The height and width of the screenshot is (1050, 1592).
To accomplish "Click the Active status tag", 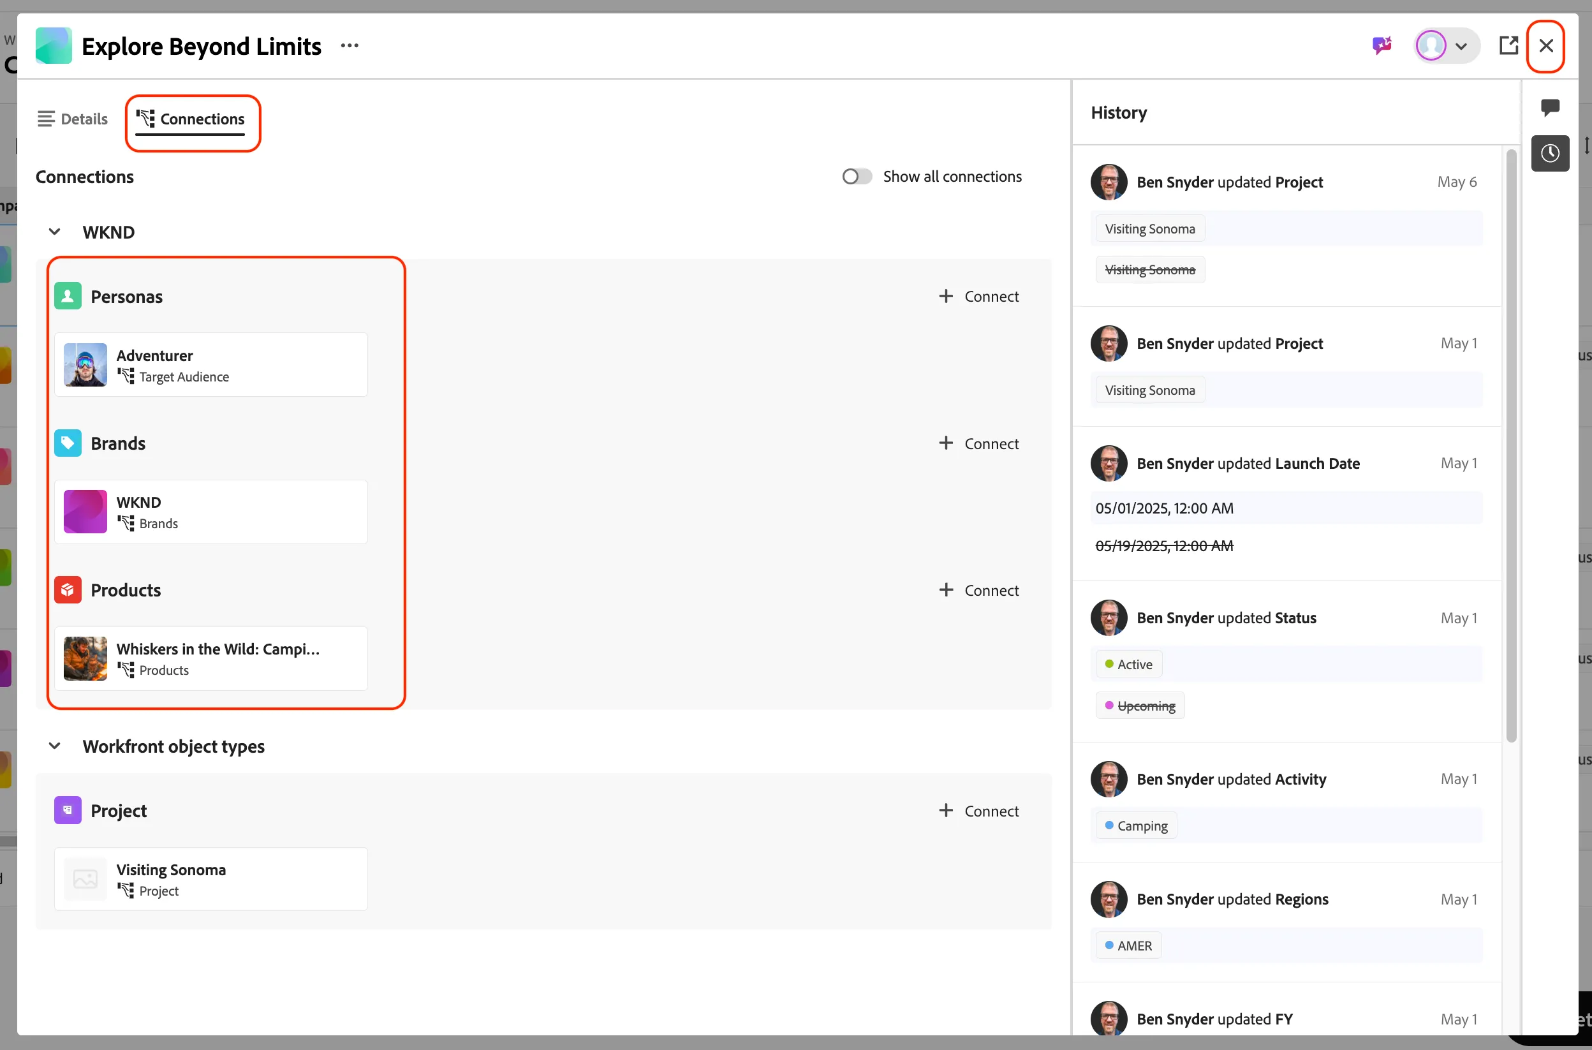I will click(1128, 663).
